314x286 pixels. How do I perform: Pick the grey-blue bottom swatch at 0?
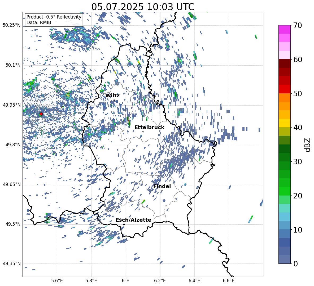coord(284,259)
